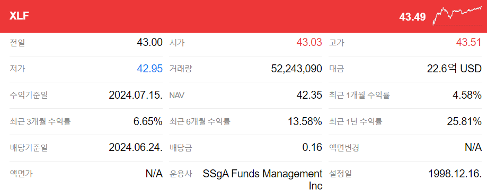487x190 pixels.
Task: Select the high price 43.51
Action: coord(469,42)
